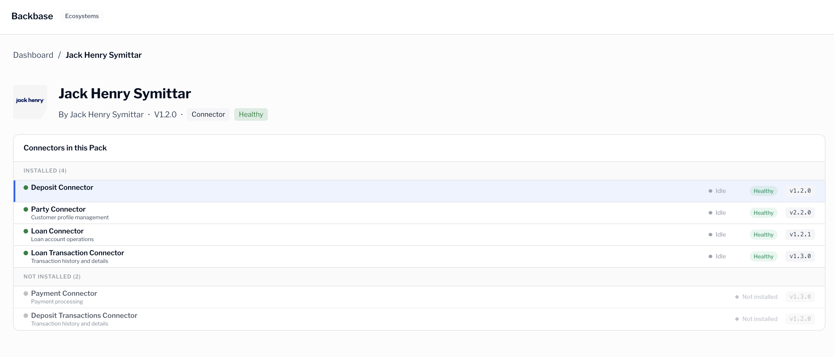Viewport: 834px width, 357px height.
Task: Click the By Jack Henry Symittar byline
Action: [x=101, y=114]
